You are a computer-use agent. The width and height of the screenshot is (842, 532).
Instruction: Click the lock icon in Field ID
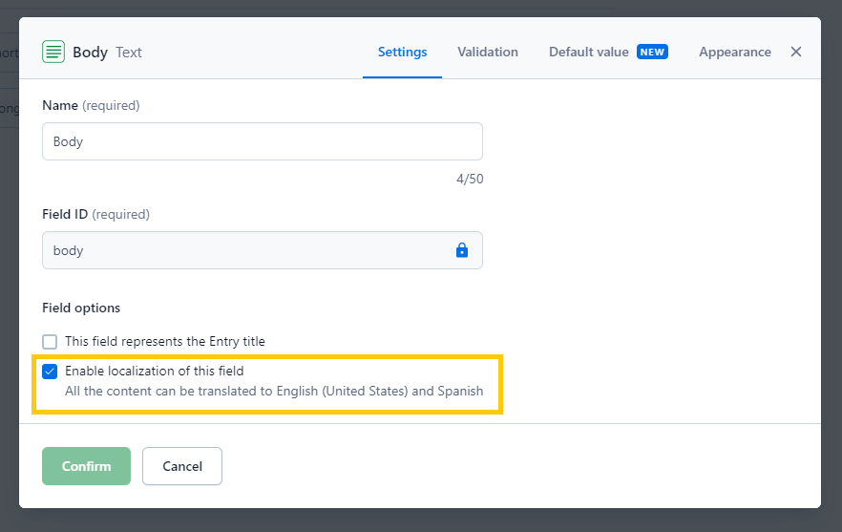pyautogui.click(x=462, y=250)
